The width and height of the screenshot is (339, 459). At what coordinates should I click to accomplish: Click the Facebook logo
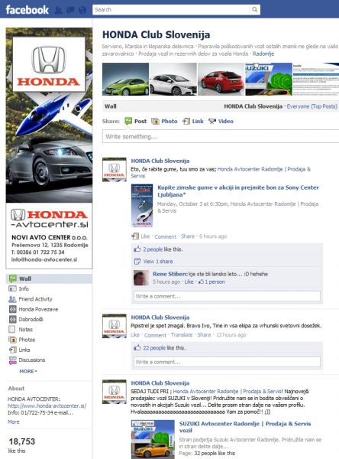pos(27,10)
